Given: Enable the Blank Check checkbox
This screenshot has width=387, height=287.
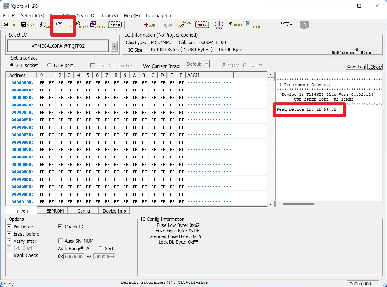Looking at the screenshot, I should (9, 255).
